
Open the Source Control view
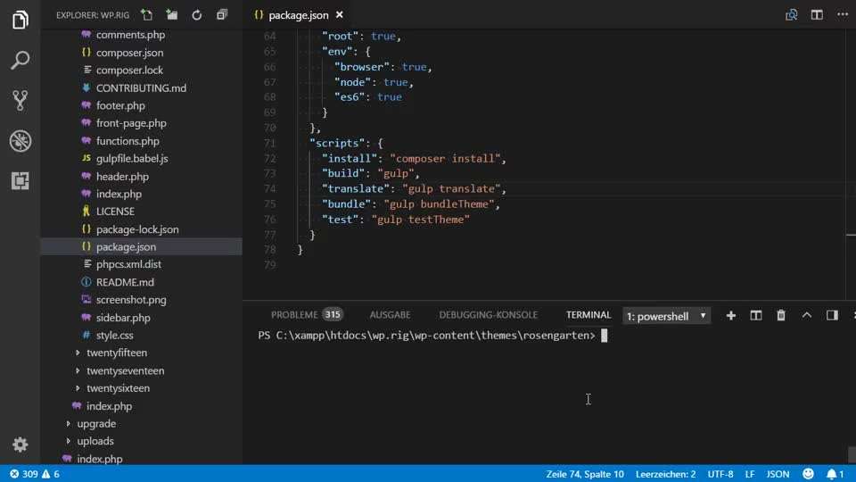tap(20, 100)
